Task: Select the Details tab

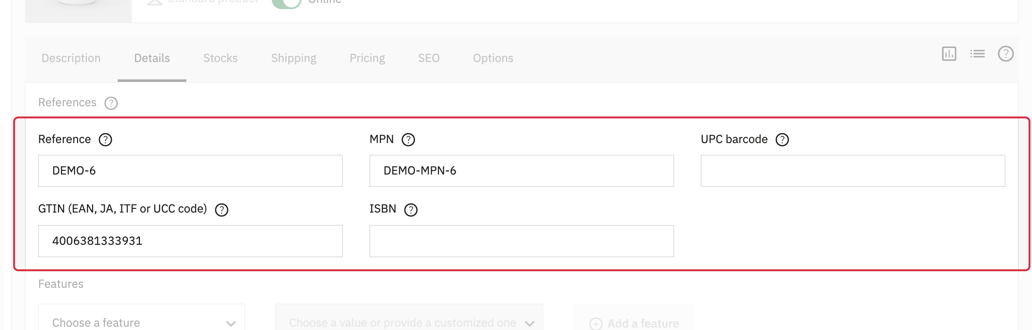Action: click(152, 58)
